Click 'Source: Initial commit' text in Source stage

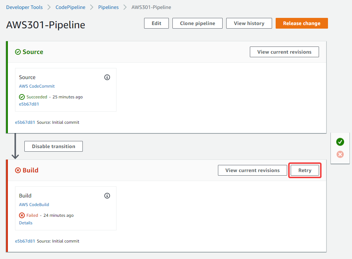tap(58, 122)
